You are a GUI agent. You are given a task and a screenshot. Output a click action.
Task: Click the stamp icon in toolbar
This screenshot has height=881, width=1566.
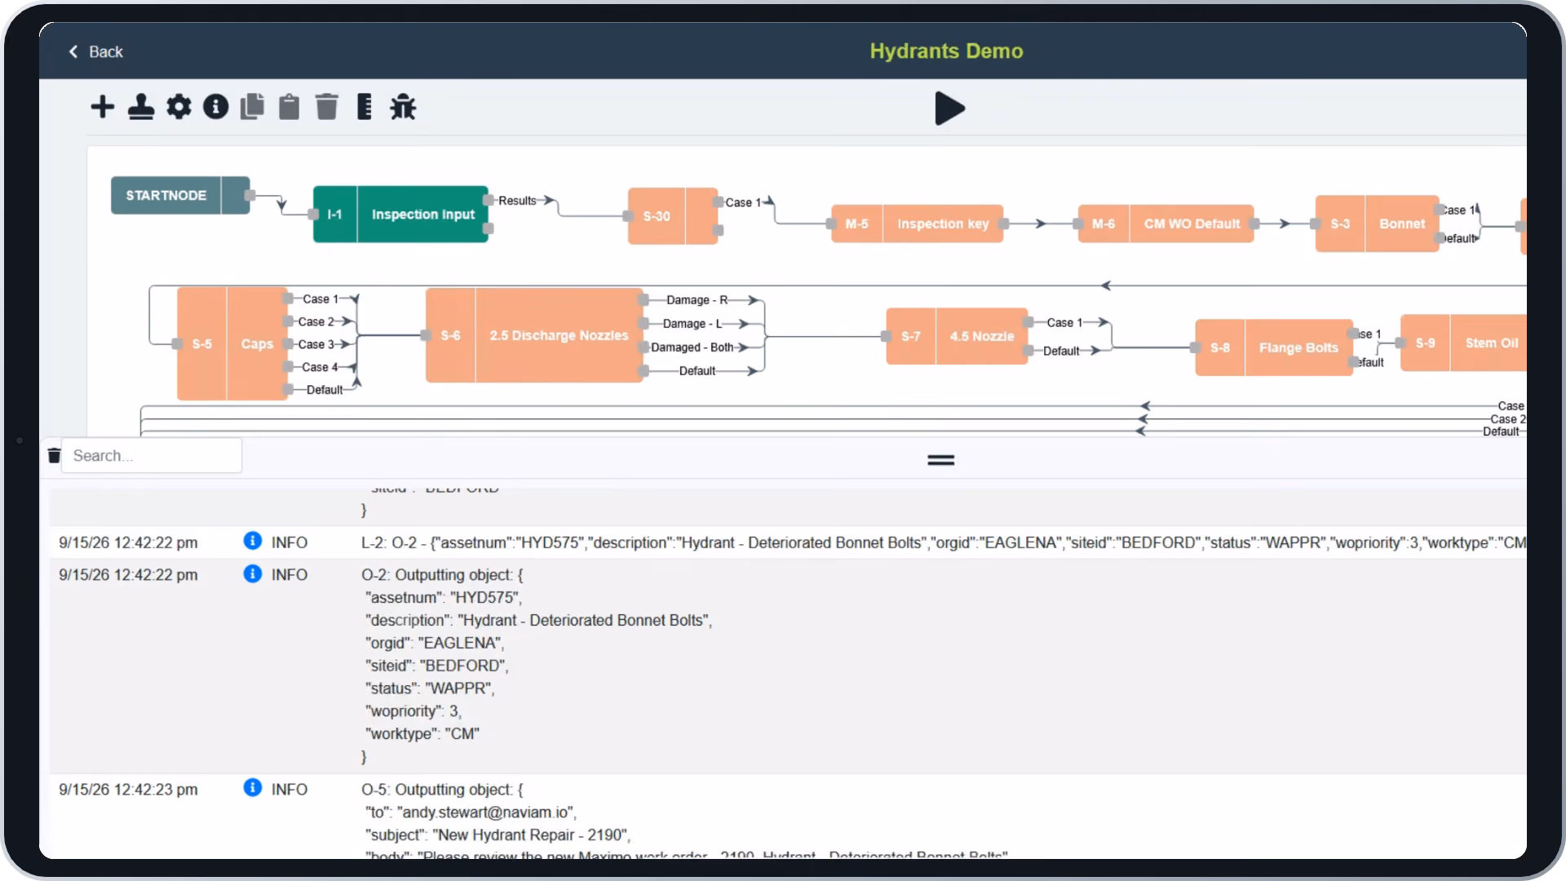click(x=141, y=107)
